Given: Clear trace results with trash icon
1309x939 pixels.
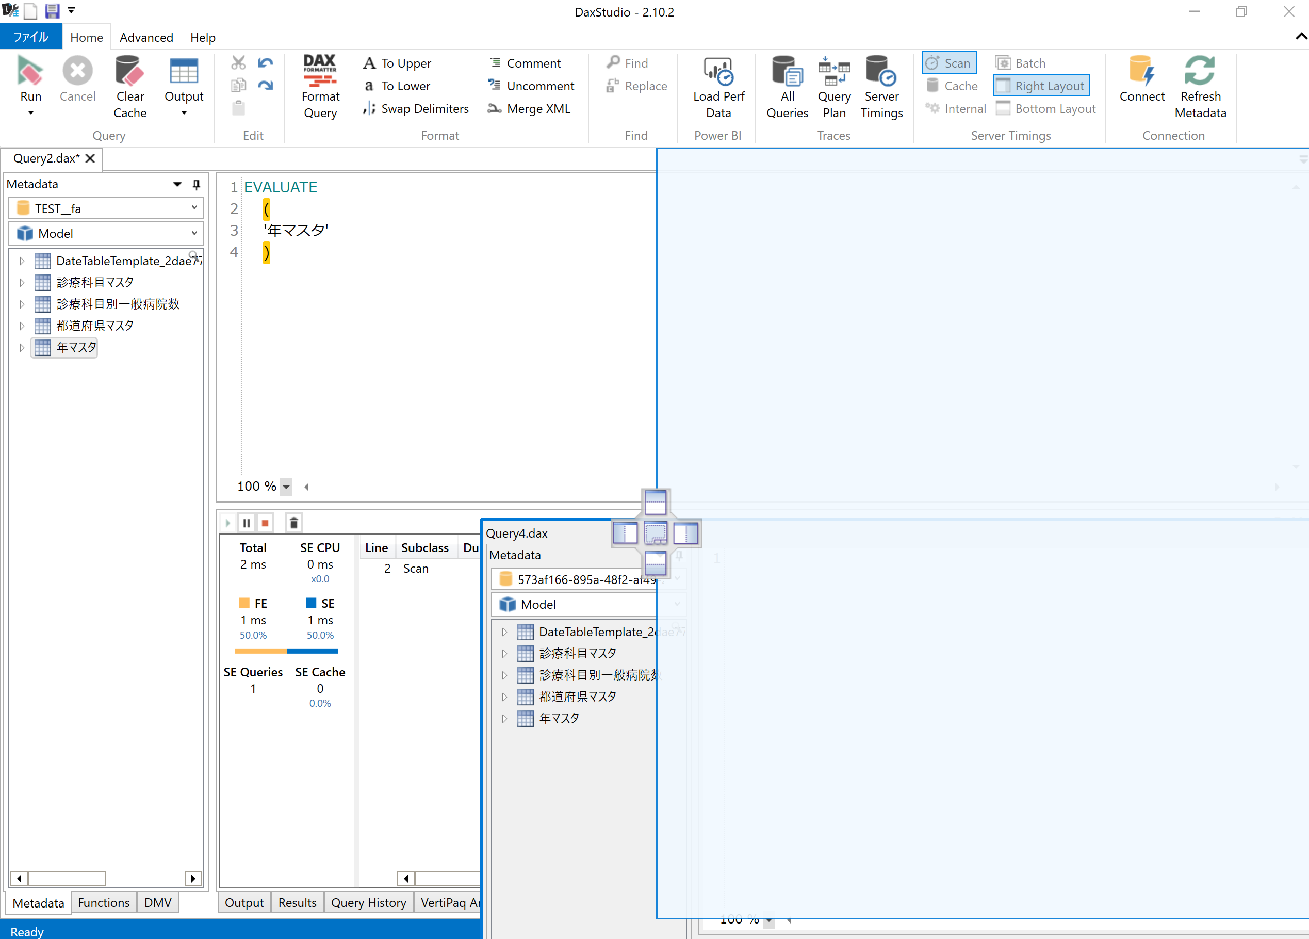Looking at the screenshot, I should [294, 522].
